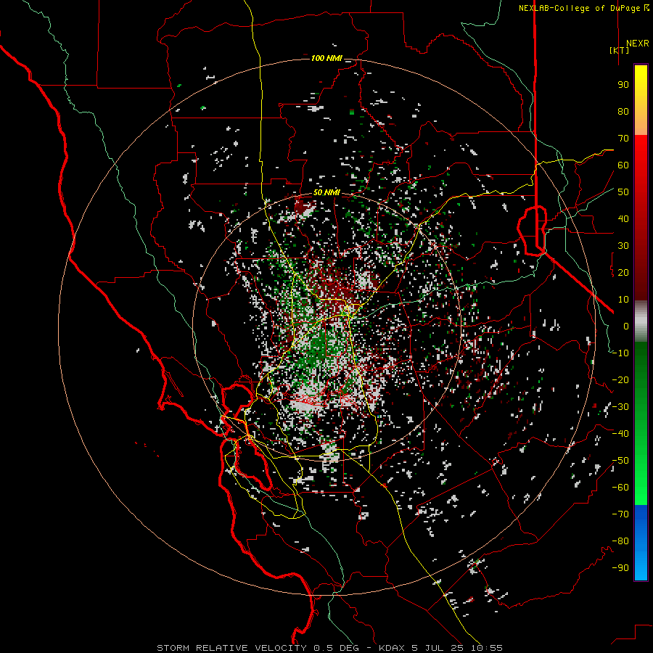This screenshot has width=653, height=653.
Task: Pick the light orange segment between 70 and 80
Action: click(x=641, y=123)
